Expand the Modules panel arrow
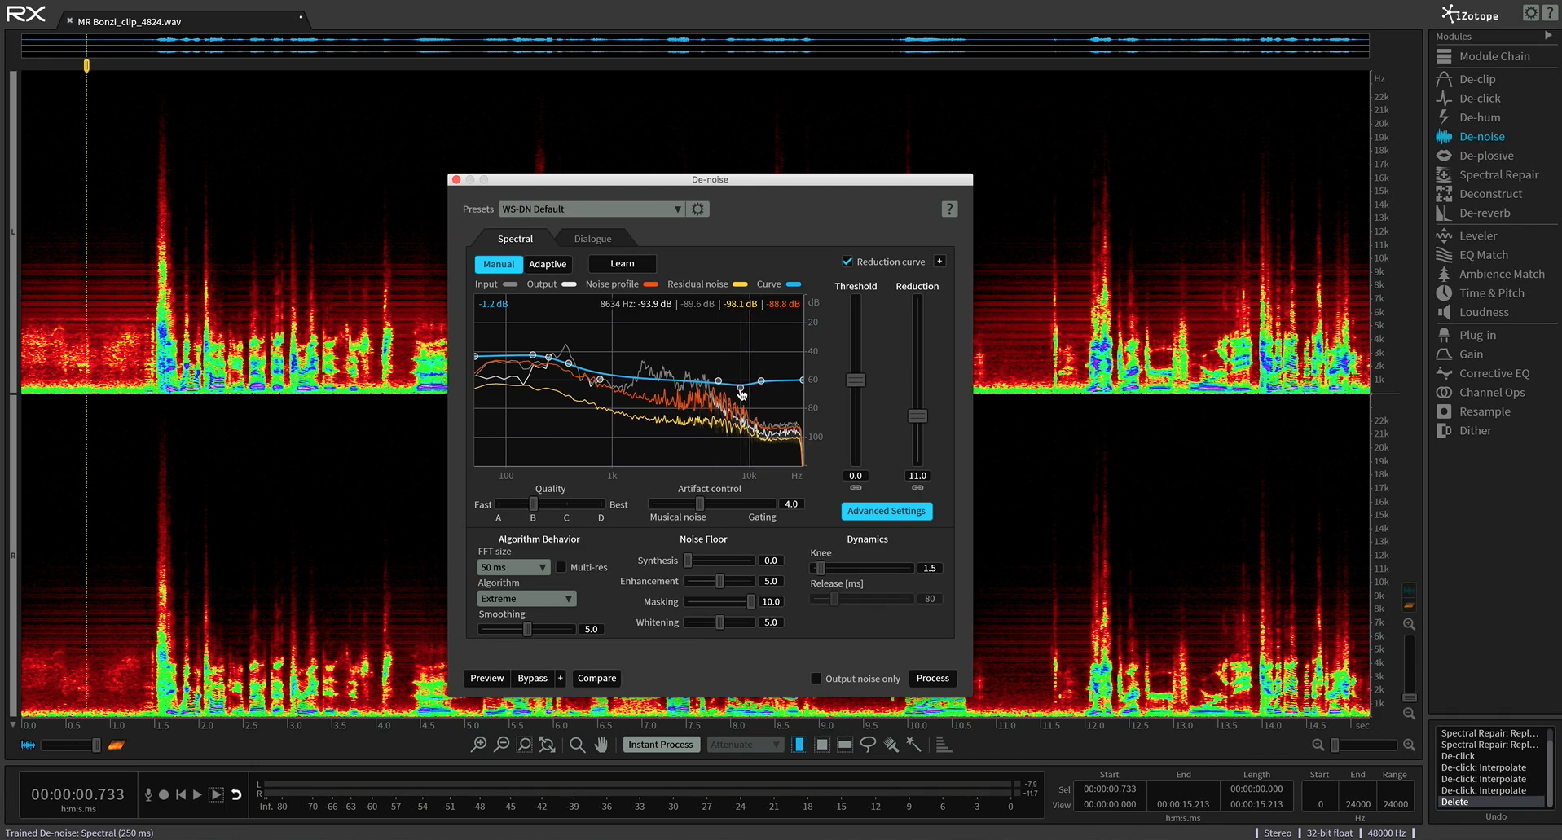This screenshot has height=840, width=1562. (x=1548, y=36)
